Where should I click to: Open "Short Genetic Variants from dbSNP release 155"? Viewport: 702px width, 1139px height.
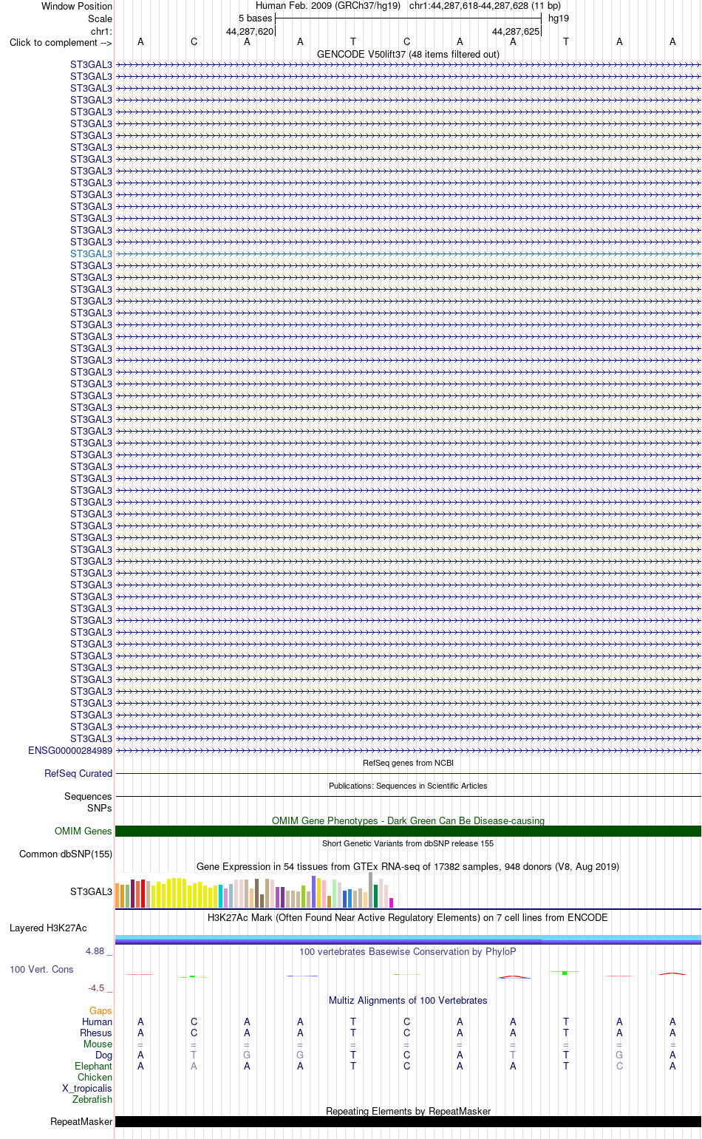pyautogui.click(x=408, y=843)
